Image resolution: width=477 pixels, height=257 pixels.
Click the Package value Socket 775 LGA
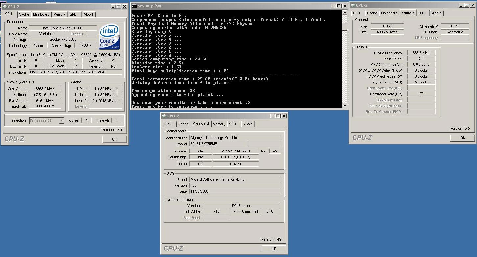tap(63, 40)
